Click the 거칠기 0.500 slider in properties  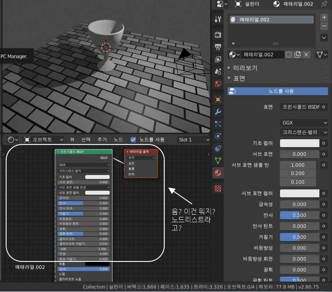tap(299, 237)
